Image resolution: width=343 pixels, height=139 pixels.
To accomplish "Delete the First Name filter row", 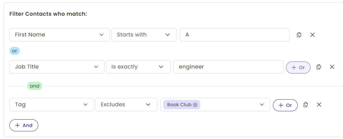I will pos(312,35).
